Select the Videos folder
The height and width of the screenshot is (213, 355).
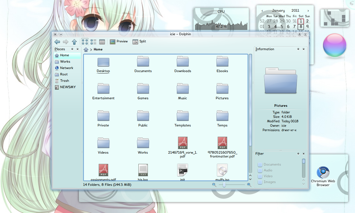pos(103,146)
